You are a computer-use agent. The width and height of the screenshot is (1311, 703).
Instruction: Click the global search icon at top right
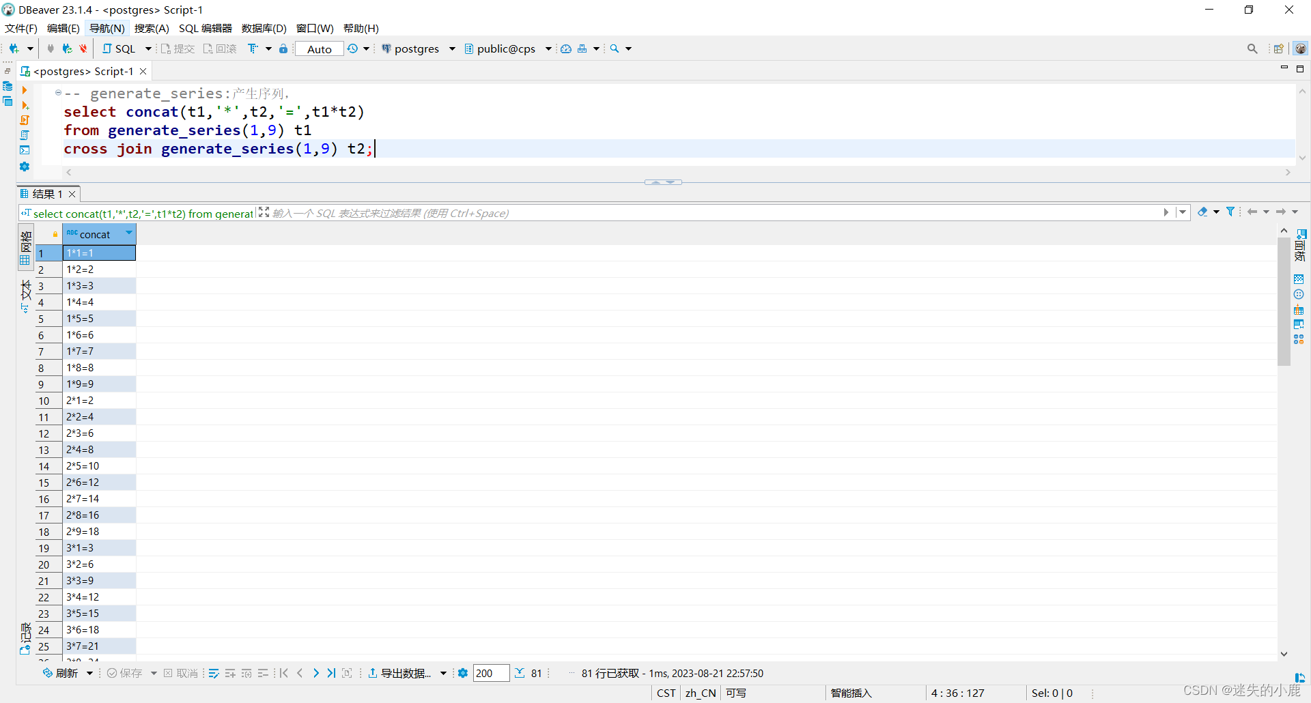(x=1252, y=48)
